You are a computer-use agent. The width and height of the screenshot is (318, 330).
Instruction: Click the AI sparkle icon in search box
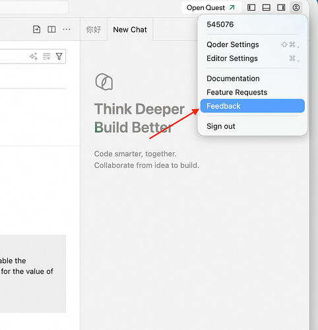(x=34, y=56)
